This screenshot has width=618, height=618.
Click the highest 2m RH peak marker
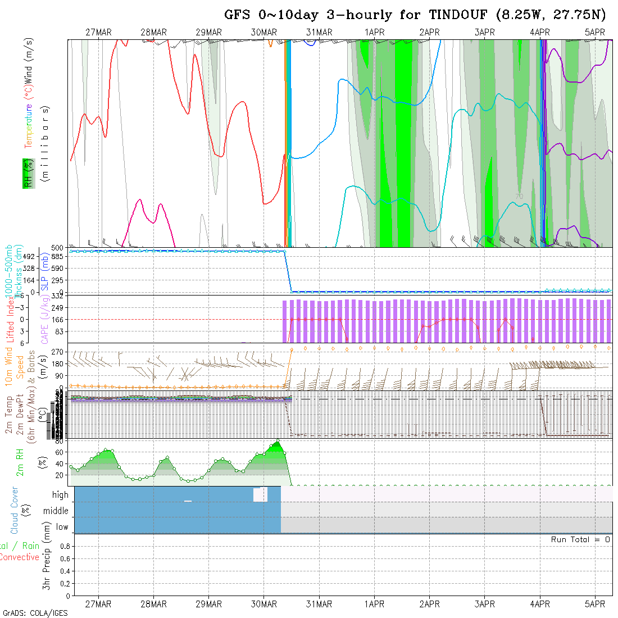[278, 441]
